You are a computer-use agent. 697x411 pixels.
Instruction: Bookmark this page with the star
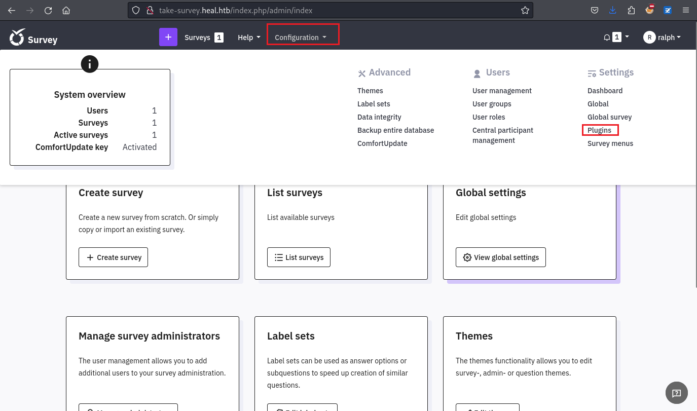525,10
